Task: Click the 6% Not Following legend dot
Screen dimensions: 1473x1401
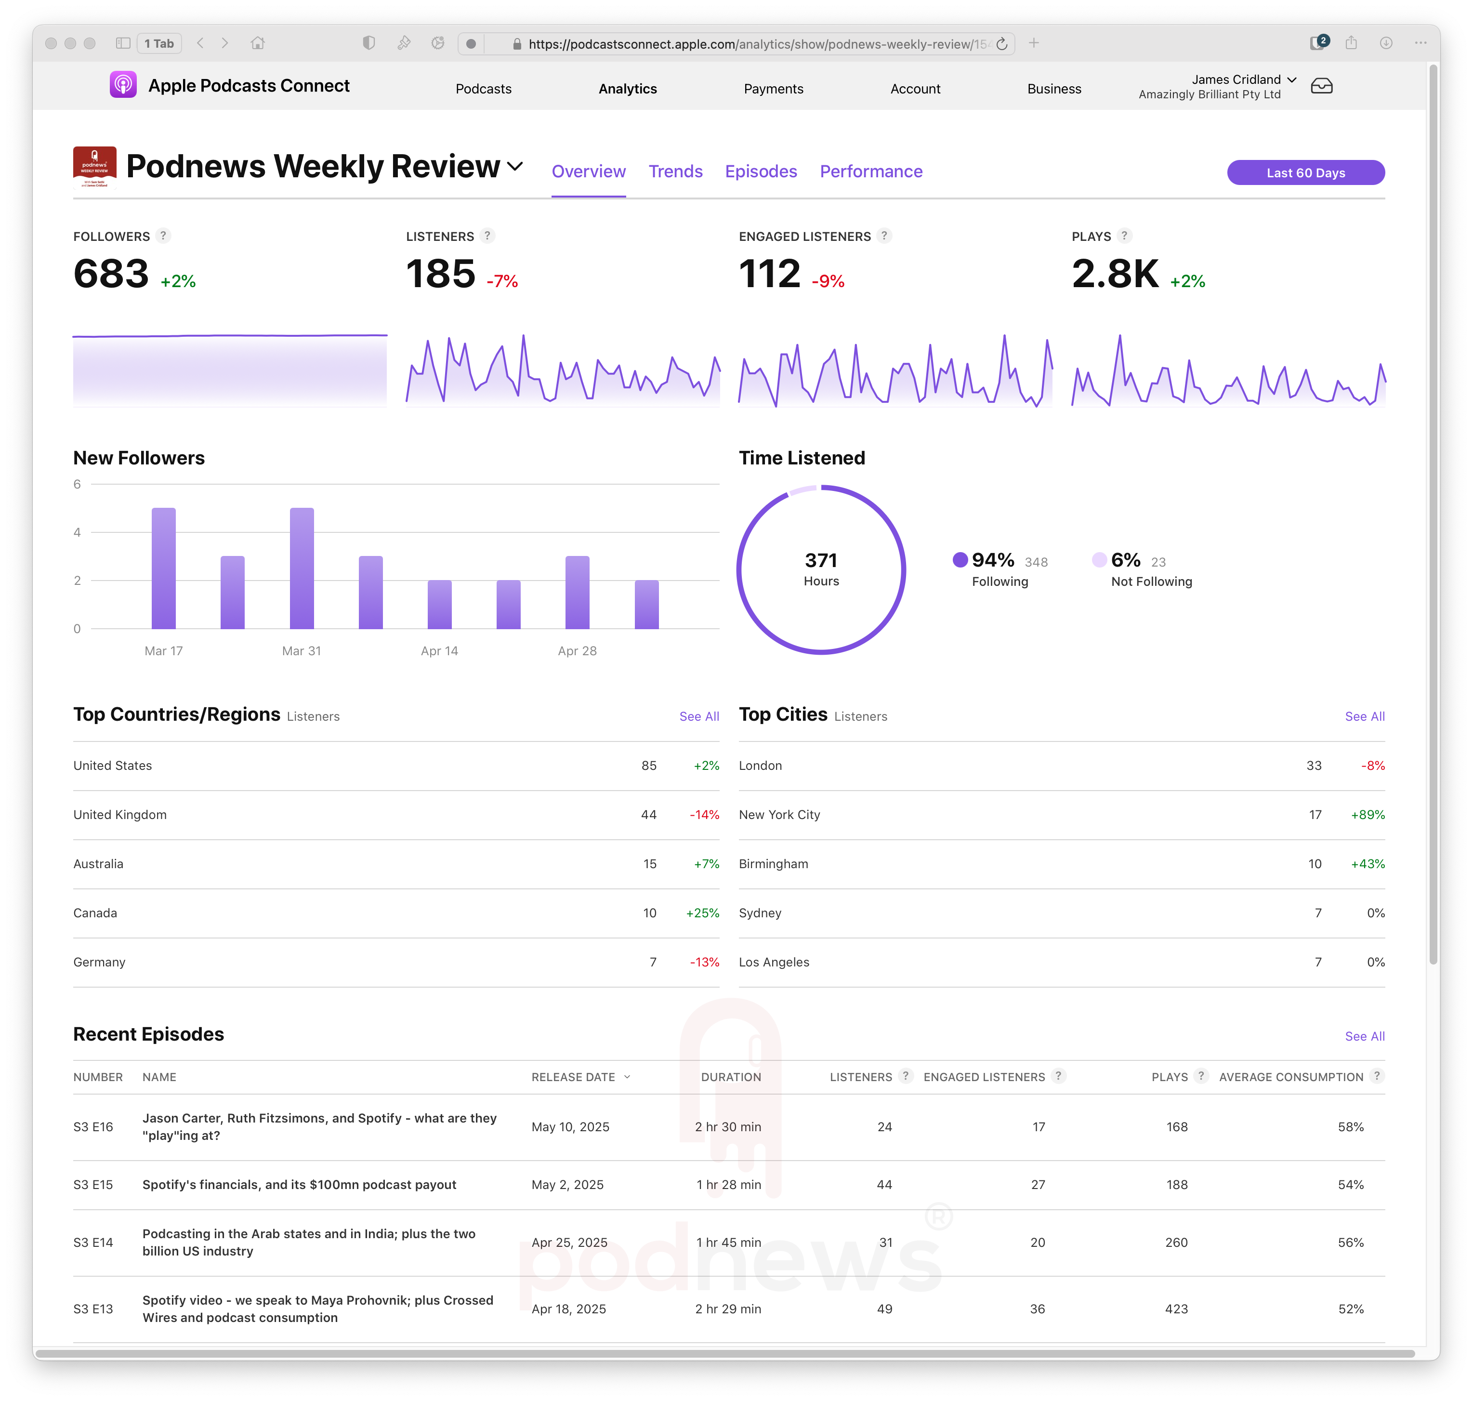Action: pyautogui.click(x=1099, y=559)
